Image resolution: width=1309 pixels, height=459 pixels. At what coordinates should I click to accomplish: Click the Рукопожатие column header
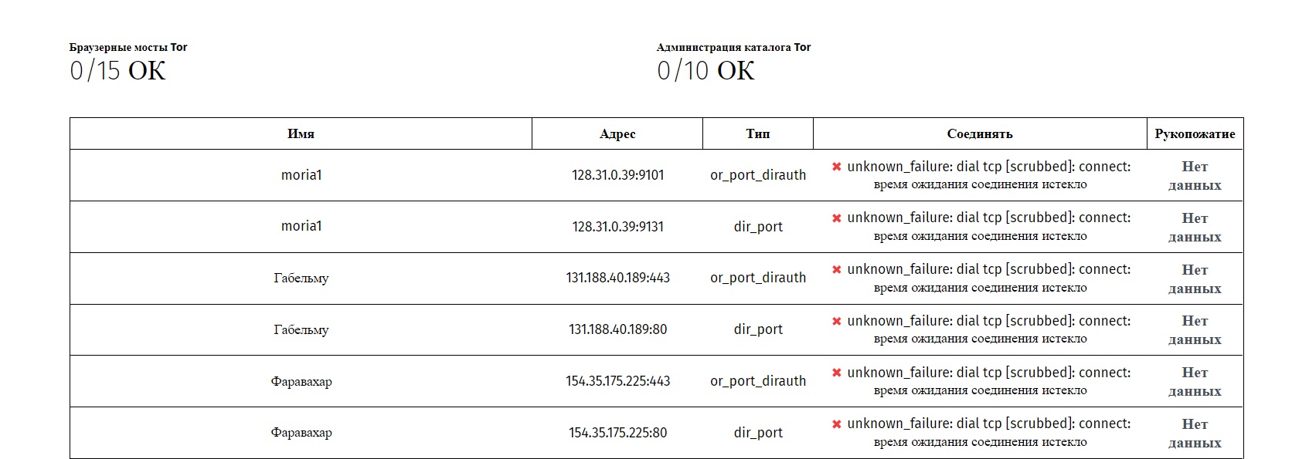point(1194,133)
